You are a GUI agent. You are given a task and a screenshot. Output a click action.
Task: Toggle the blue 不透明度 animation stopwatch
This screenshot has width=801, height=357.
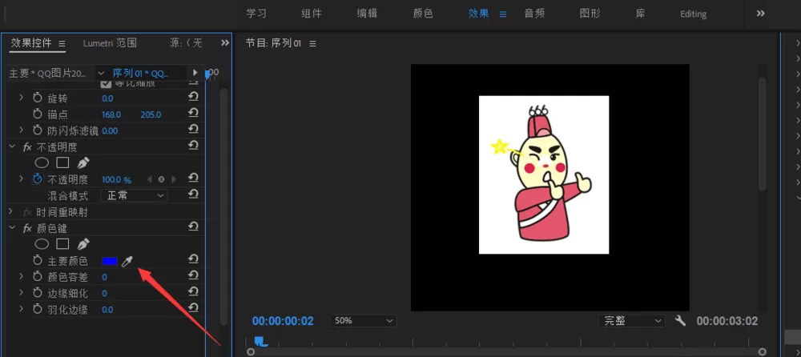coord(38,179)
